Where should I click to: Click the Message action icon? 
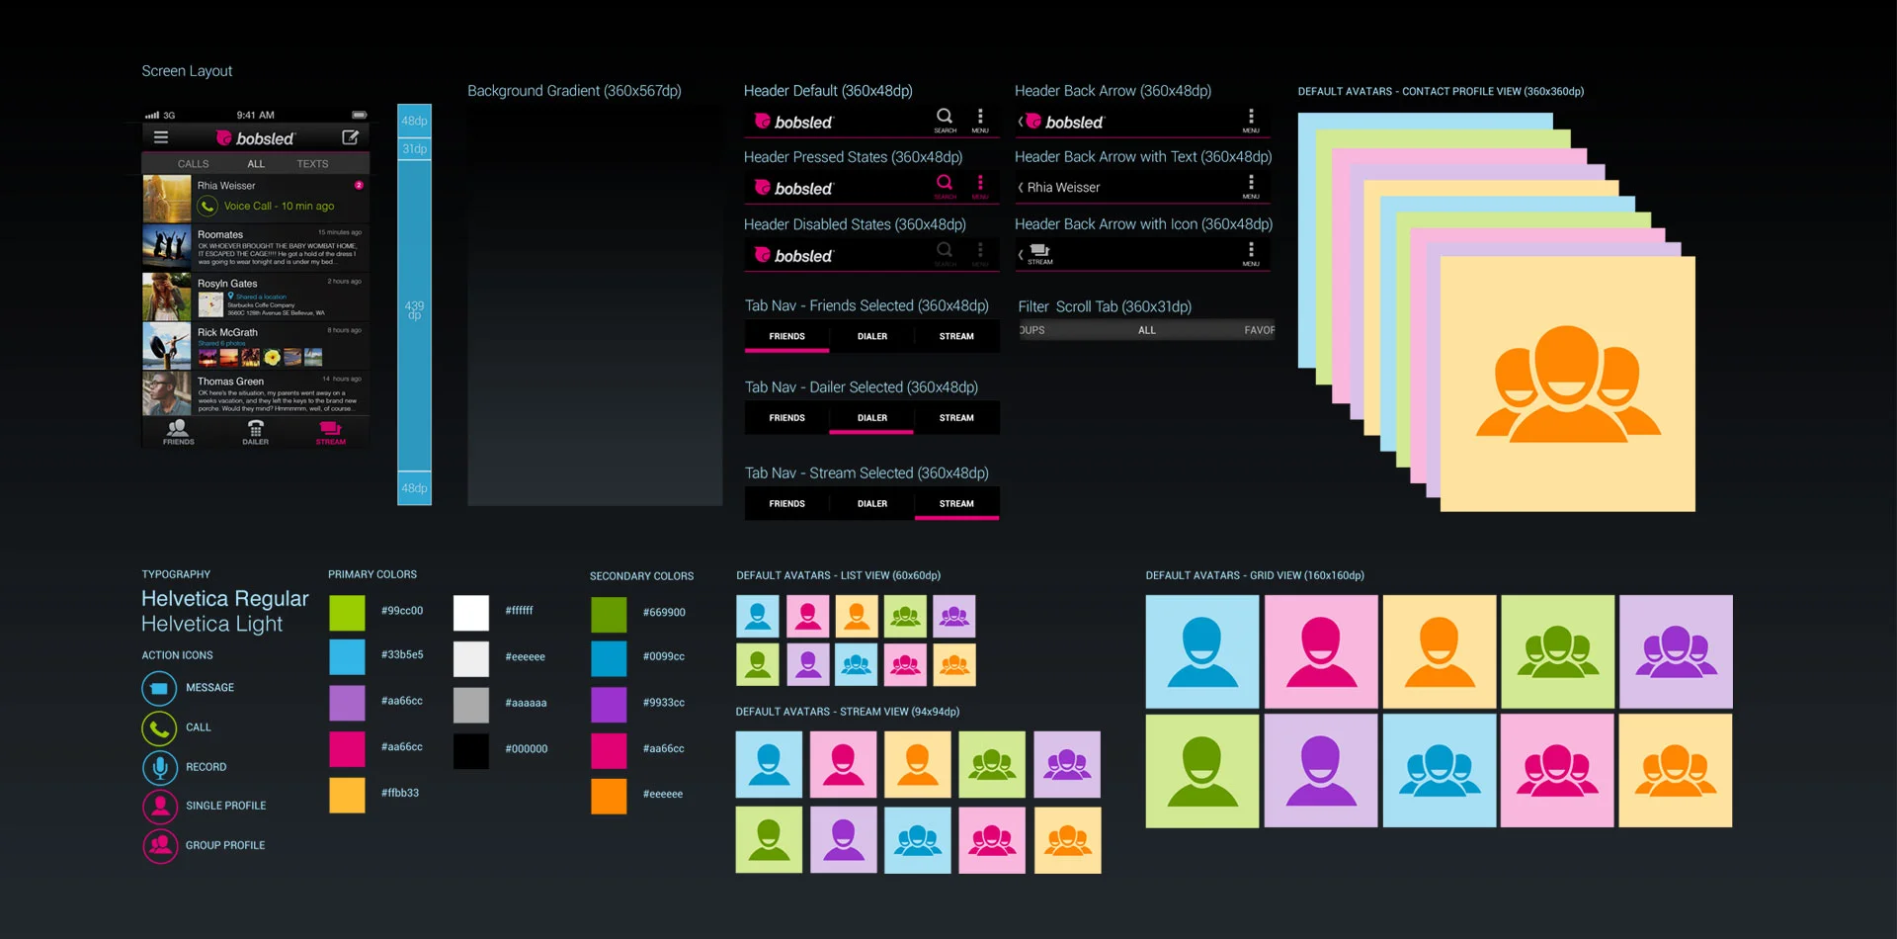pos(159,688)
